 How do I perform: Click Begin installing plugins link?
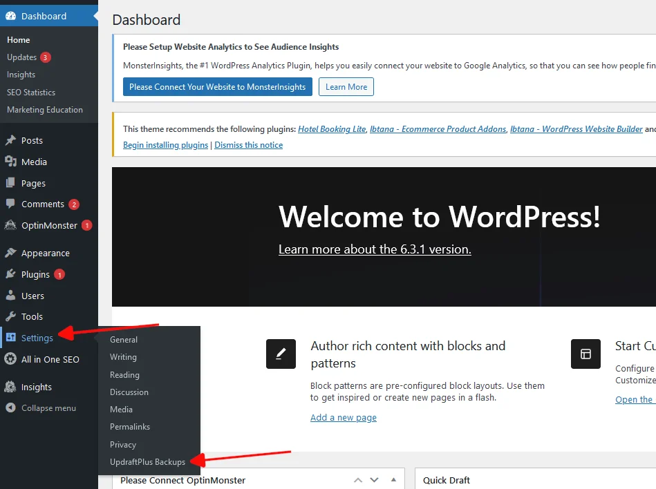click(x=165, y=145)
